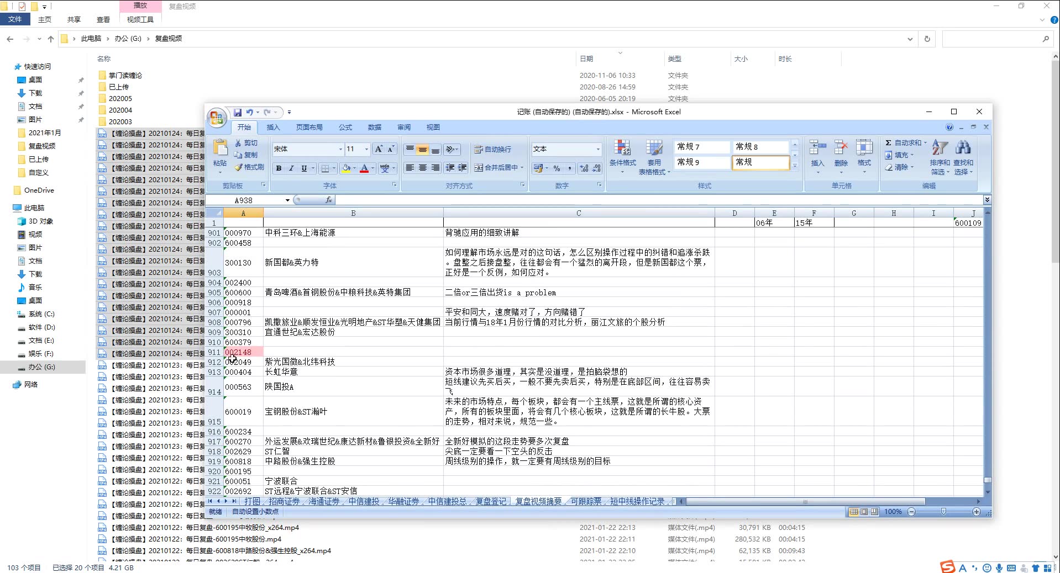The height and width of the screenshot is (573, 1060).
Task: Toggle bold formatting
Action: click(x=279, y=168)
